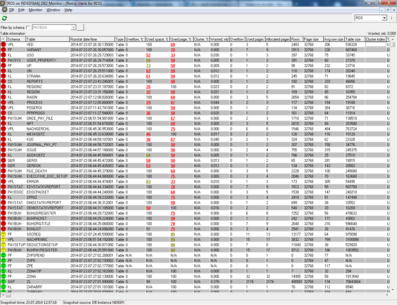The width and height of the screenshot is (397, 305).
Task: Open the PAYBUH schema dropdown
Action: [74, 28]
